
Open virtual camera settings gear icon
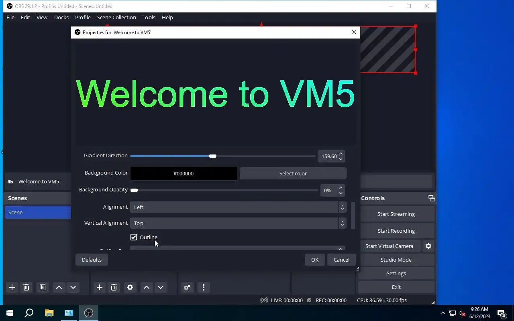[x=428, y=246]
